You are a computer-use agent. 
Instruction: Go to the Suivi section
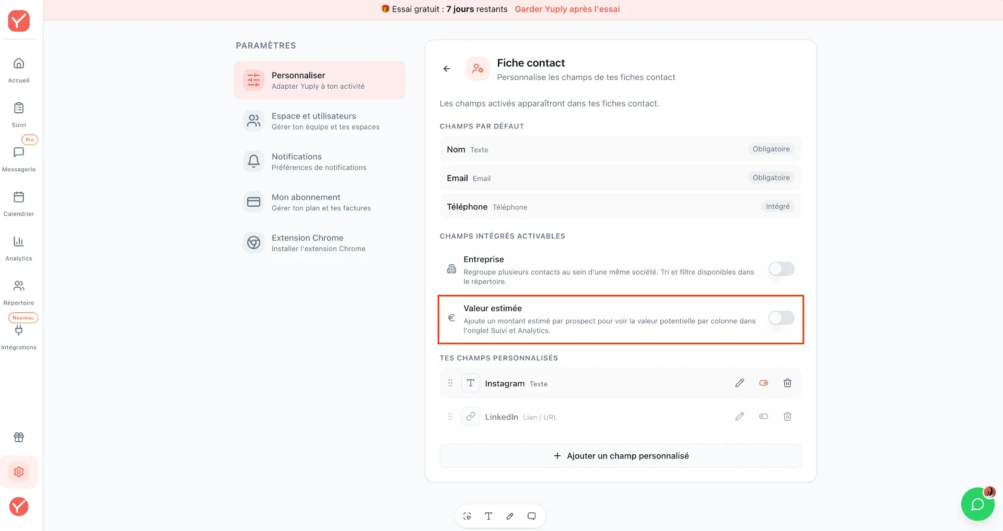[19, 115]
